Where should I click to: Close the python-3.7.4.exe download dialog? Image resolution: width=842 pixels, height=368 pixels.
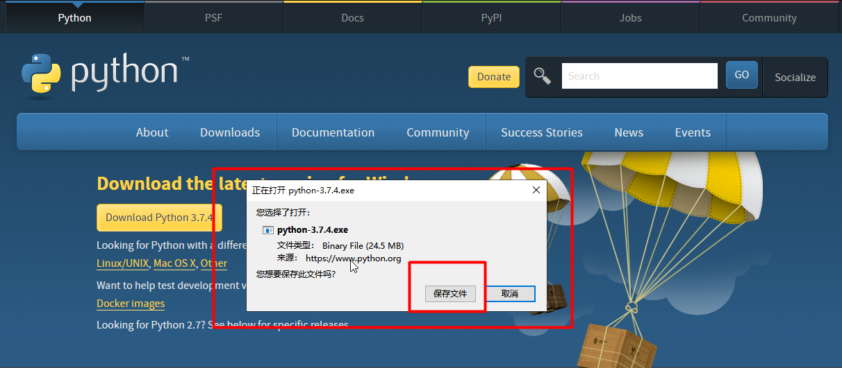coord(536,190)
